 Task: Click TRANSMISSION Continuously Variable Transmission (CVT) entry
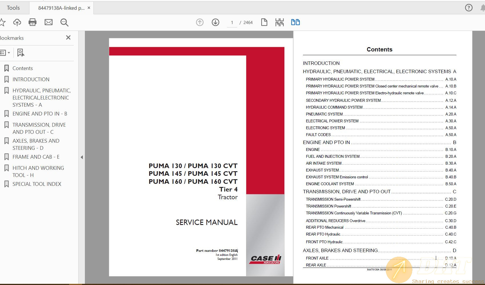click(x=381, y=213)
